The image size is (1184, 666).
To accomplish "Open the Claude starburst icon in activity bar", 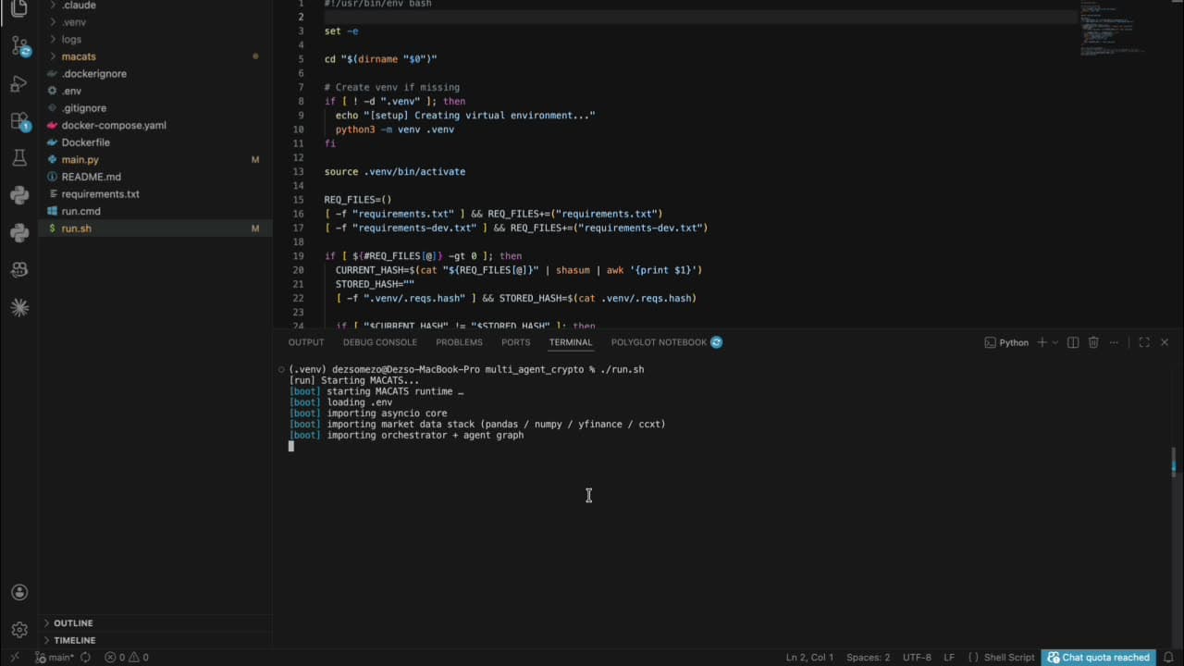I will click(x=18, y=307).
